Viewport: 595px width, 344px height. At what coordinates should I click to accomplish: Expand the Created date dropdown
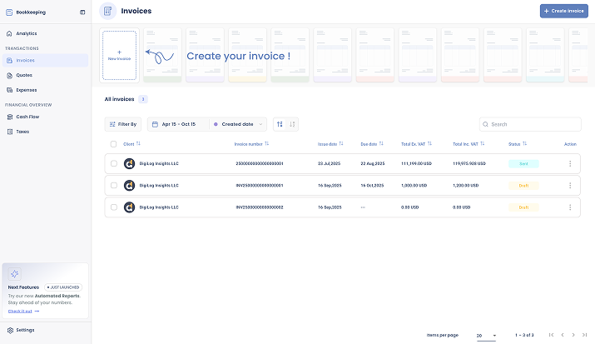(238, 124)
